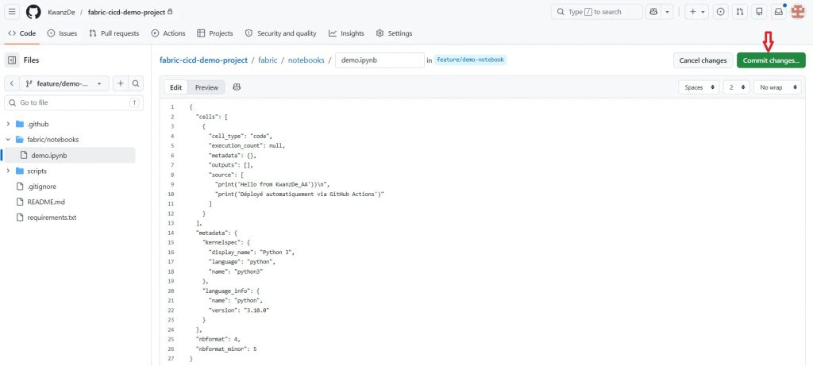Open the indent size 2 dropdown
Viewport: 813px width, 366px height.
(736, 87)
